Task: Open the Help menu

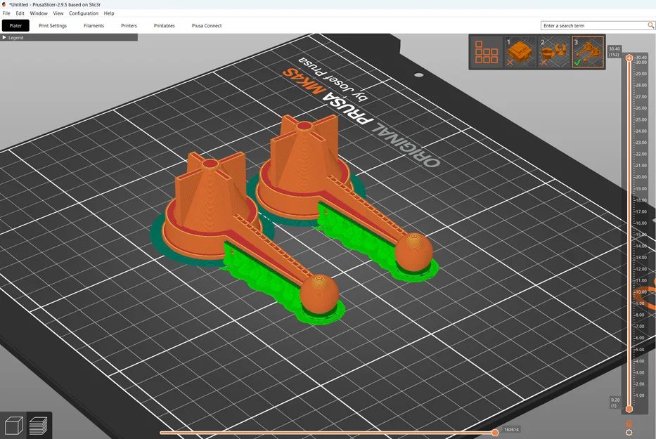Action: click(109, 13)
